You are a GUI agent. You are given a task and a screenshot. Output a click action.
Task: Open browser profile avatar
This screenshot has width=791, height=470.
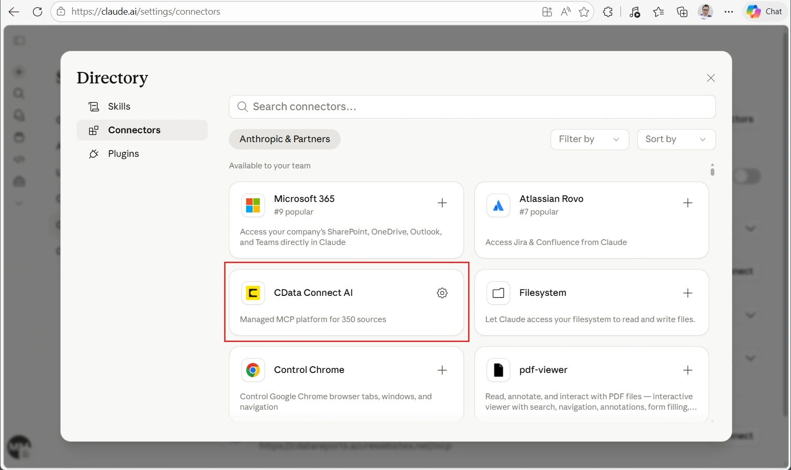(705, 12)
